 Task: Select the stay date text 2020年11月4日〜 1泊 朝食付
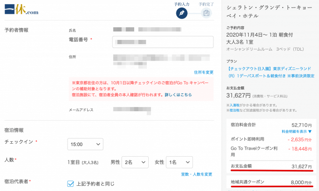point(259,35)
